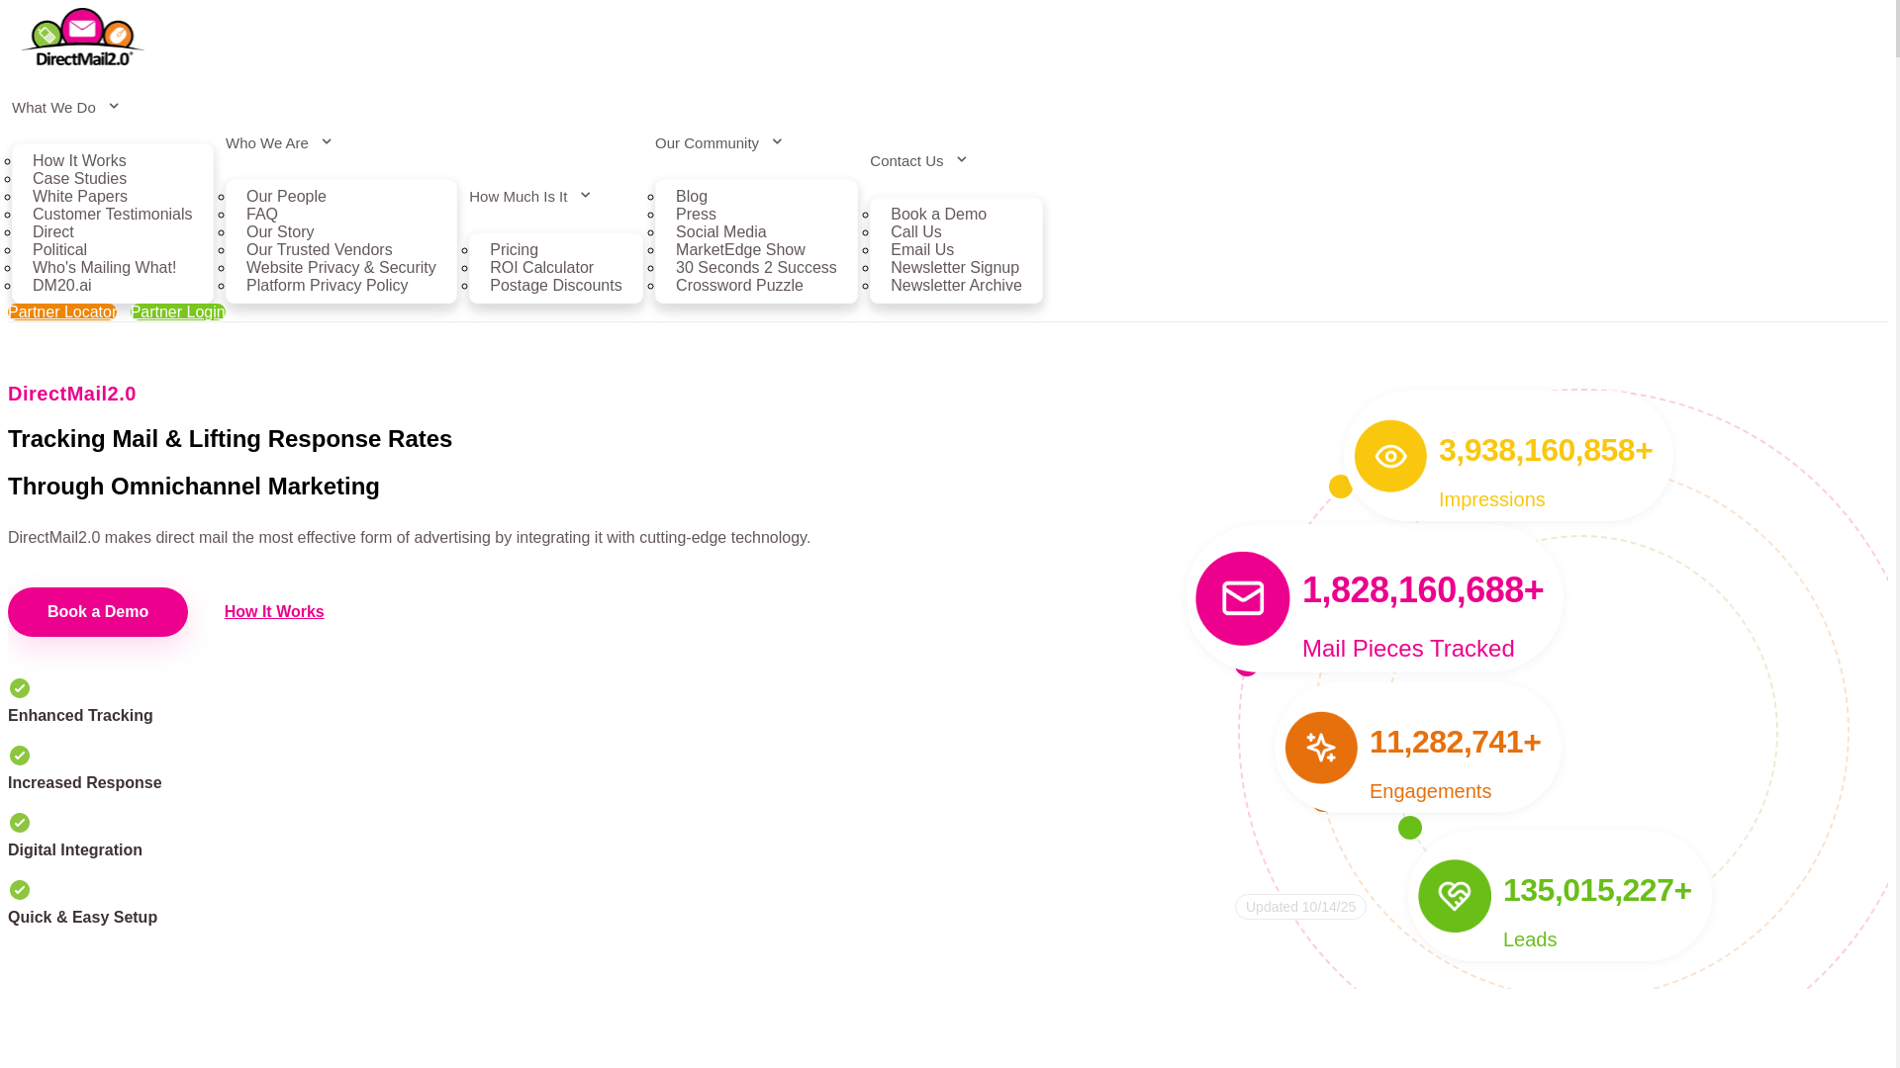Open the How Much Is It menu
Screen dimensions: 1900x1068
point(519,196)
